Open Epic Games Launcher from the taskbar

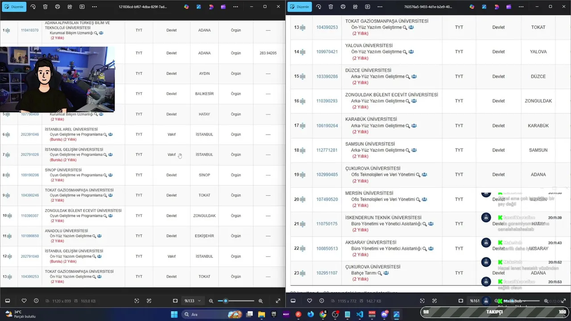click(274, 314)
